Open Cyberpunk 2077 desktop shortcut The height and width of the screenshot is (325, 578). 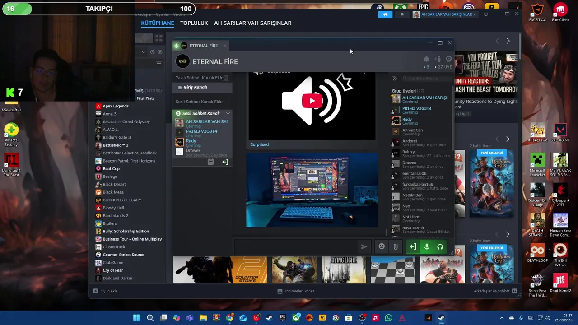pyautogui.click(x=560, y=195)
